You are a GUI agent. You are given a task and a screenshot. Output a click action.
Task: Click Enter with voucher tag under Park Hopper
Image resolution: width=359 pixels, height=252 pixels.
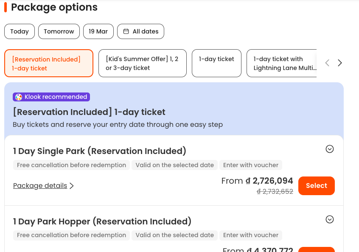251,235
